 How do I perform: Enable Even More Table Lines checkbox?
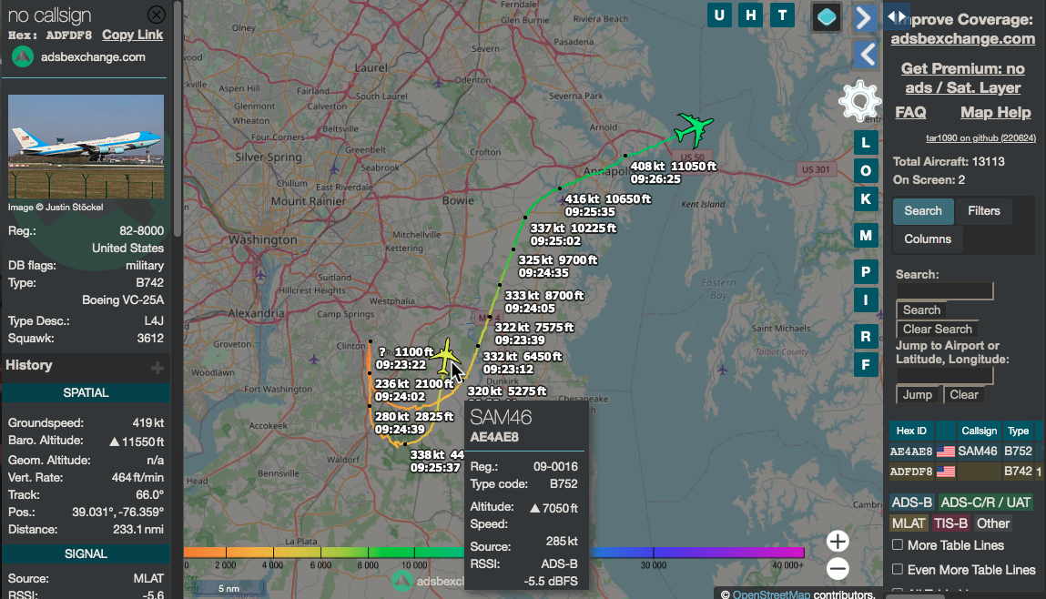[x=898, y=569]
